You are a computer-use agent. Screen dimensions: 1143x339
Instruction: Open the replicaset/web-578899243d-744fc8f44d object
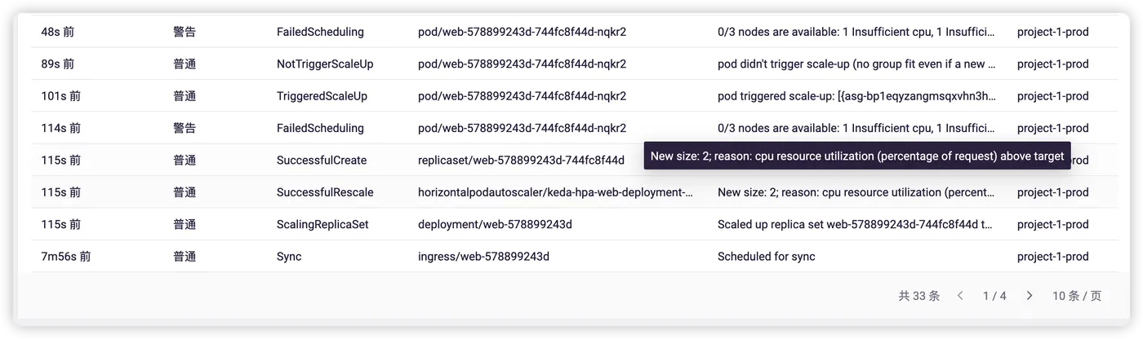point(521,161)
